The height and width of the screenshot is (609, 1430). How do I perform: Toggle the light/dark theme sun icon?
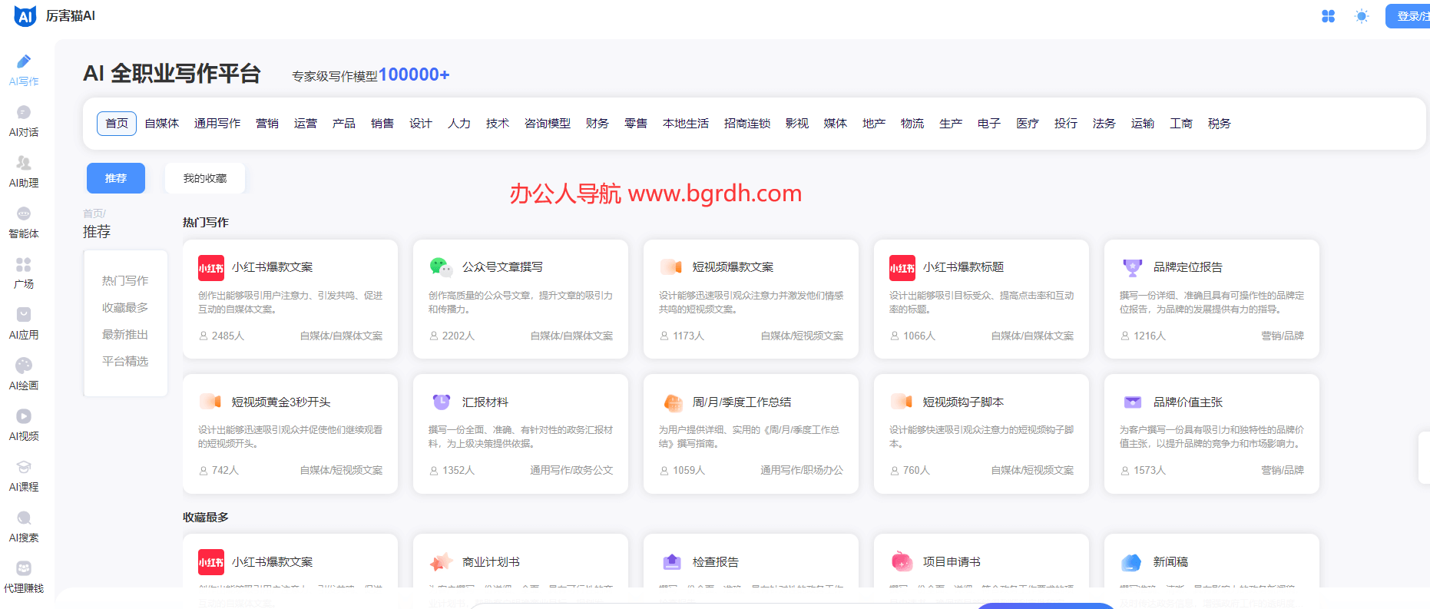click(1362, 16)
